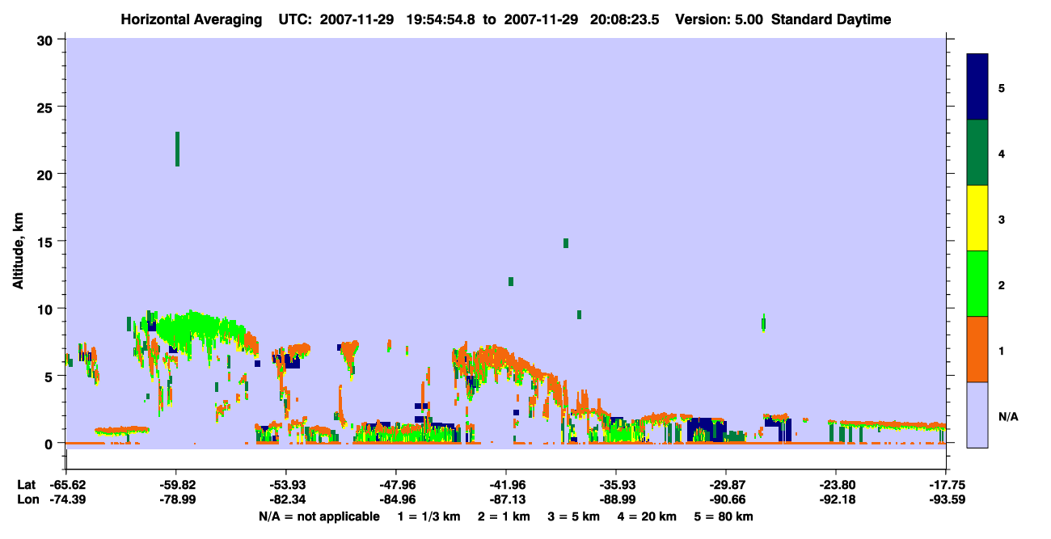Image resolution: width=1051 pixels, height=539 pixels.
Task: Click latitude value -29.87
Action: 726,485
